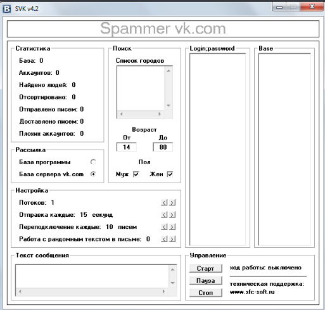
Task: Click the ход работы: выключено status text
Action: 265,268
